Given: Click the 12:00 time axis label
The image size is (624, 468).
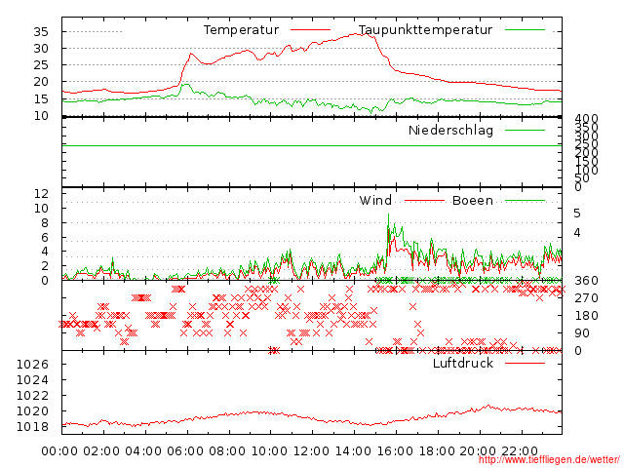Looking at the screenshot, I should tap(311, 451).
